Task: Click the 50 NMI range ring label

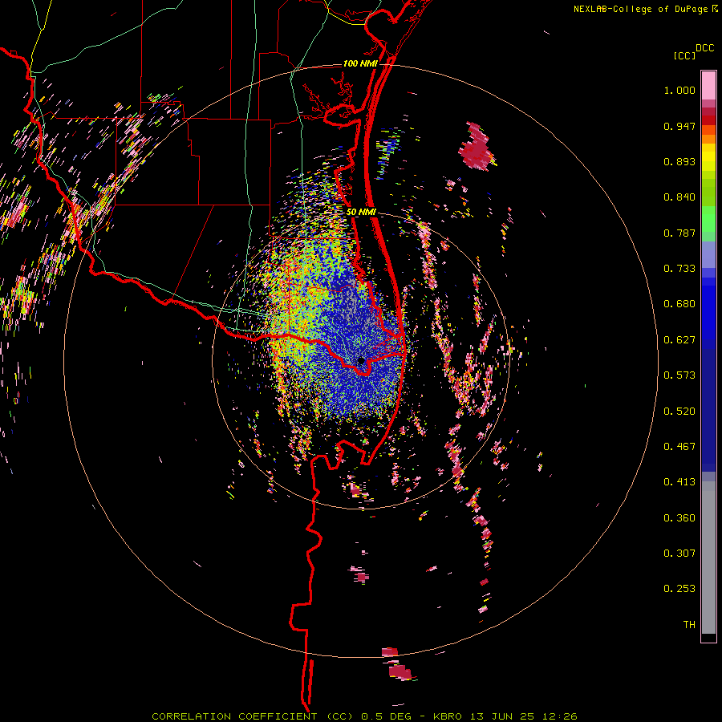Action: [x=362, y=213]
